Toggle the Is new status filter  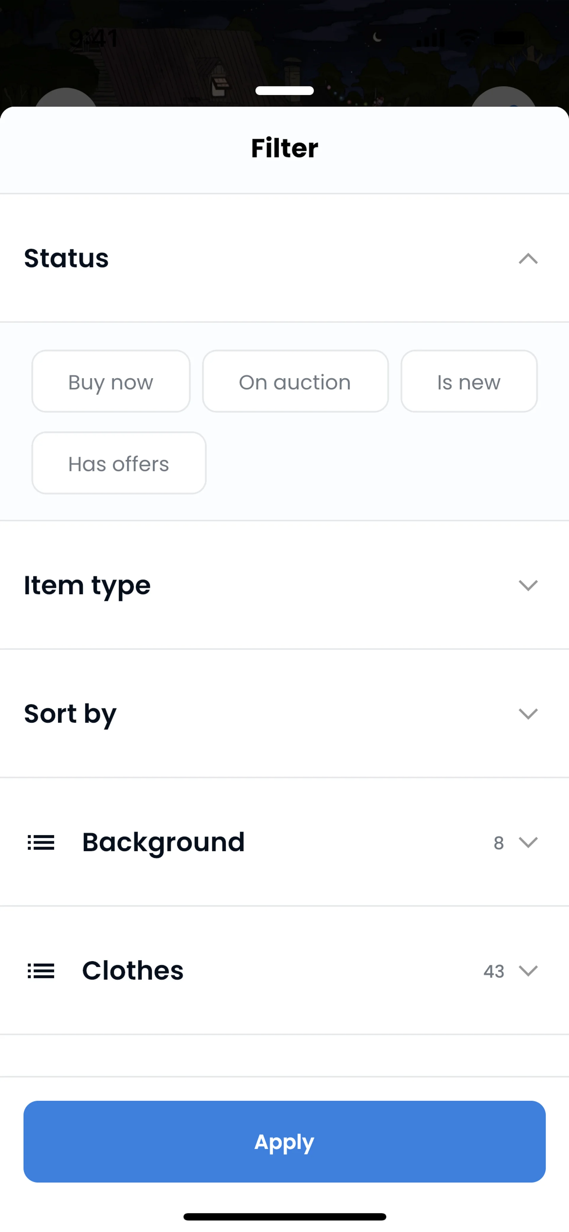469,382
